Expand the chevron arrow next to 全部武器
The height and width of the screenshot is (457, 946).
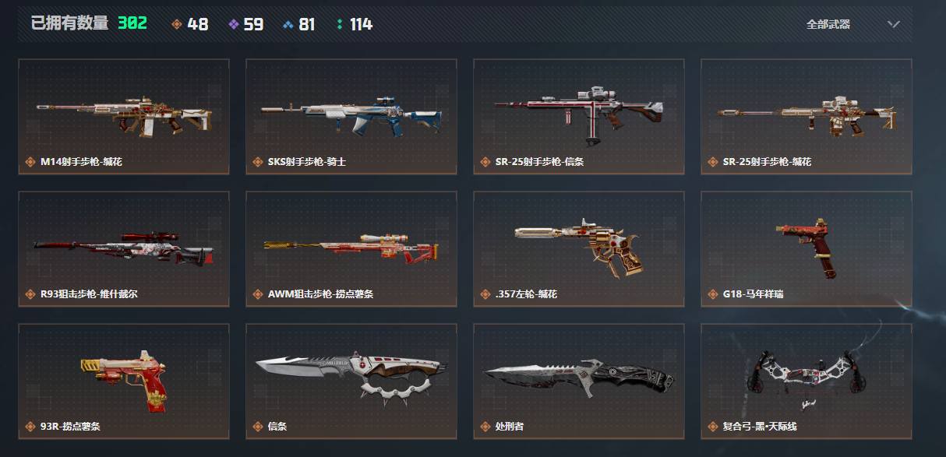pyautogui.click(x=894, y=24)
